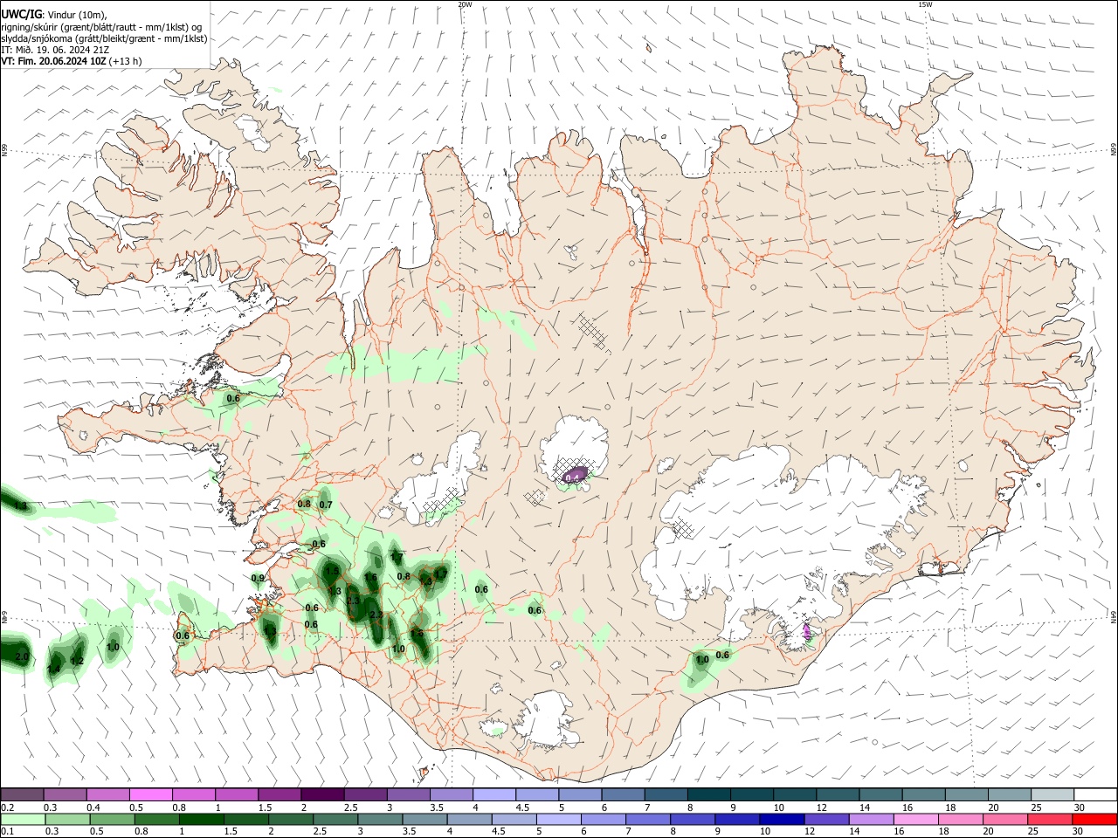1118x838 pixels.
Task: Pick the pale grey snow swatch 25 to 30
Action: (x=1052, y=795)
